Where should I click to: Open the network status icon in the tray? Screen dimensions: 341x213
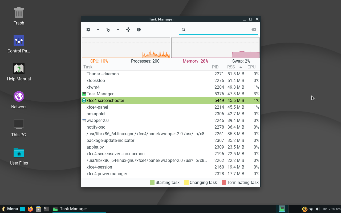[311, 209]
